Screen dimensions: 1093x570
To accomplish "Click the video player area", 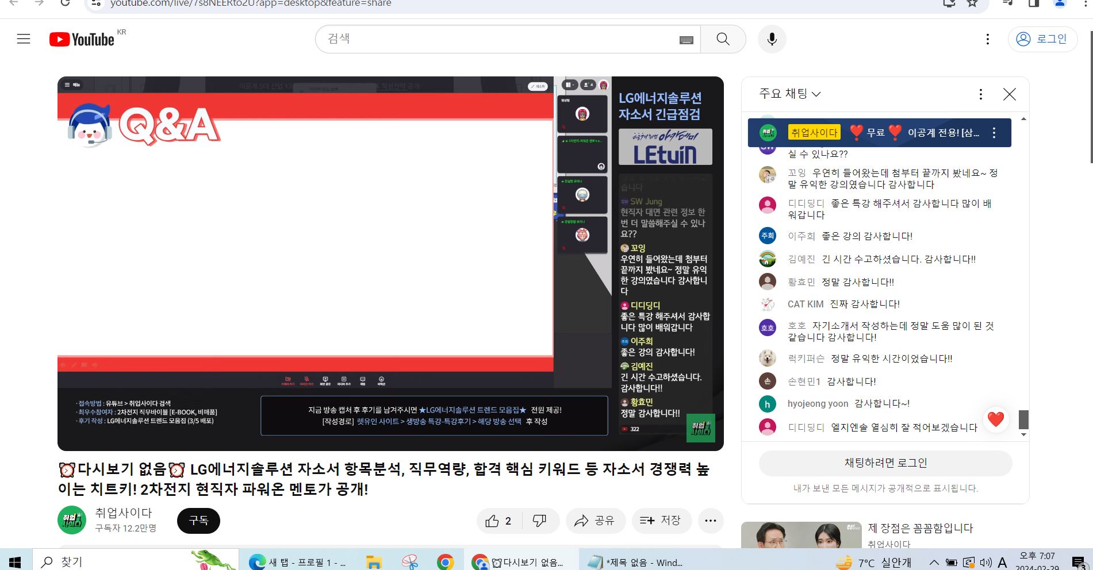I will pyautogui.click(x=390, y=264).
